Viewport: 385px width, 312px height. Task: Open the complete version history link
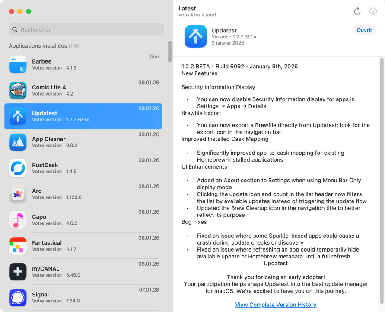click(x=276, y=305)
